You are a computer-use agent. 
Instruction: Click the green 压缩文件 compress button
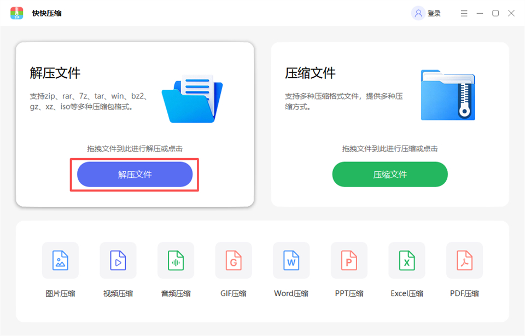click(389, 174)
